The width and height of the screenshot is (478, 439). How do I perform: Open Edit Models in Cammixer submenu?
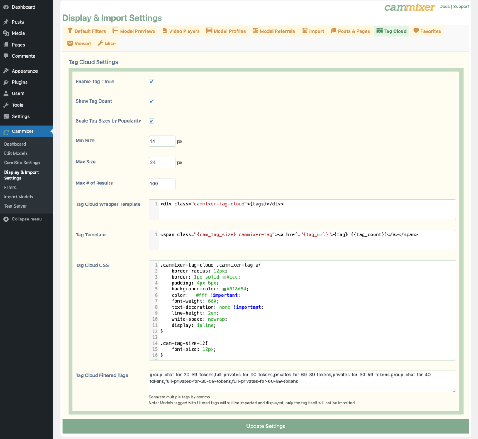click(16, 153)
